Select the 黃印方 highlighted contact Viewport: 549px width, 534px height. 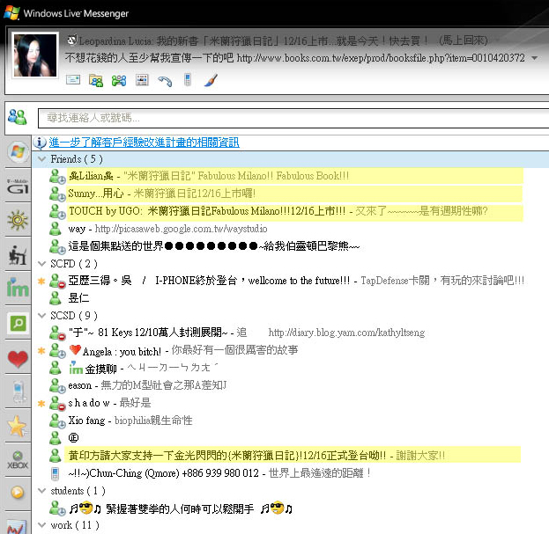click(x=285, y=456)
